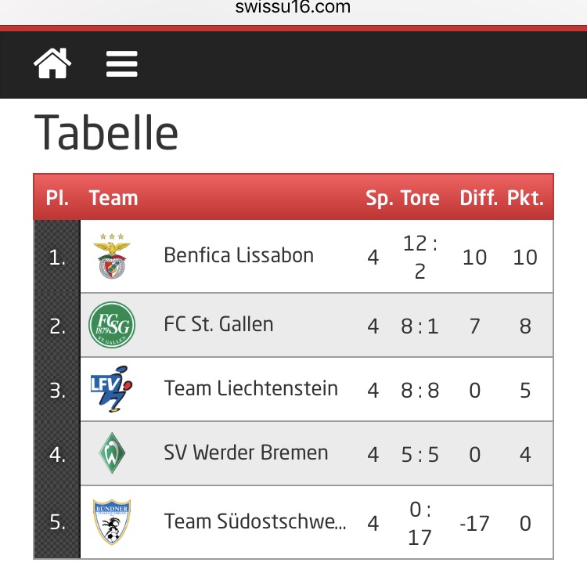The height and width of the screenshot is (577, 587).
Task: Open Benfica Lissabon team name
Action: (x=239, y=255)
